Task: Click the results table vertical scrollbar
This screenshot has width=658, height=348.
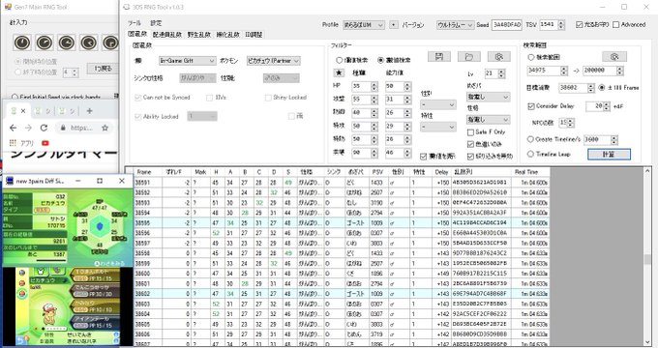Action: (x=647, y=256)
